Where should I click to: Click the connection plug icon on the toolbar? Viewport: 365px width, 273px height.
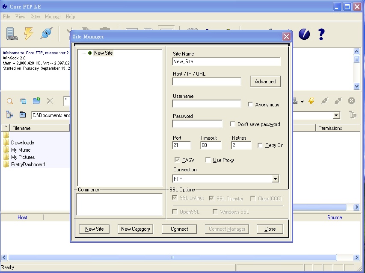tap(46, 33)
